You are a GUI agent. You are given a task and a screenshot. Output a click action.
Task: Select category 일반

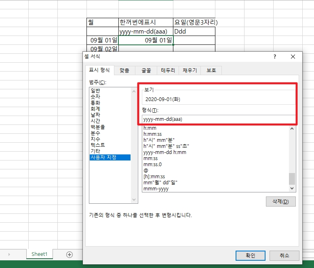click(x=110, y=91)
